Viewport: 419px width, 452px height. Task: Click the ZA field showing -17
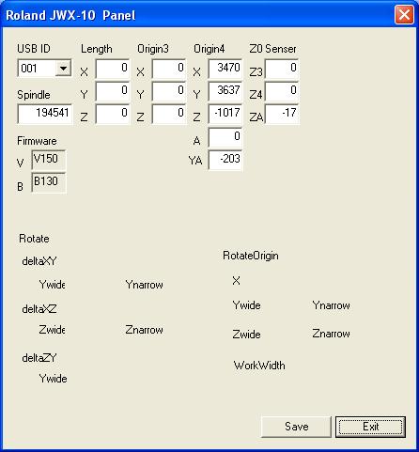(282, 114)
